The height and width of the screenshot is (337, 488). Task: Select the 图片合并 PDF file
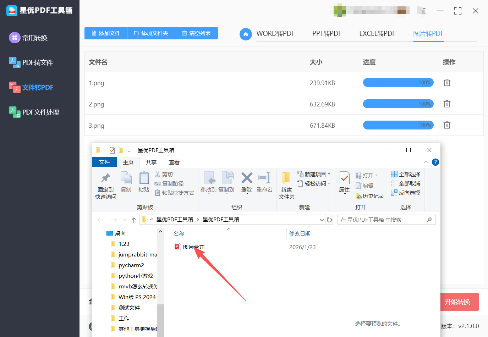[x=190, y=247]
